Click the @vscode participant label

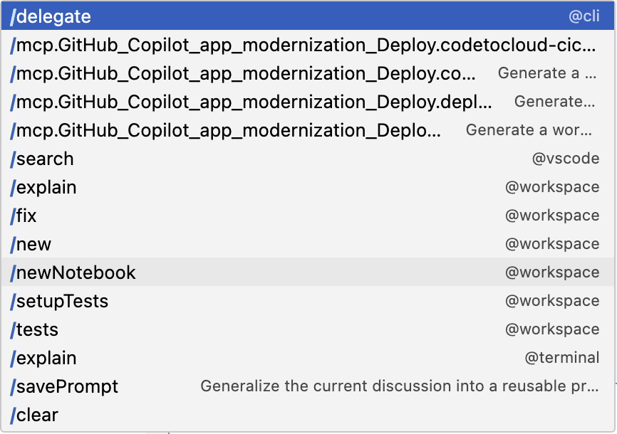[x=565, y=159]
